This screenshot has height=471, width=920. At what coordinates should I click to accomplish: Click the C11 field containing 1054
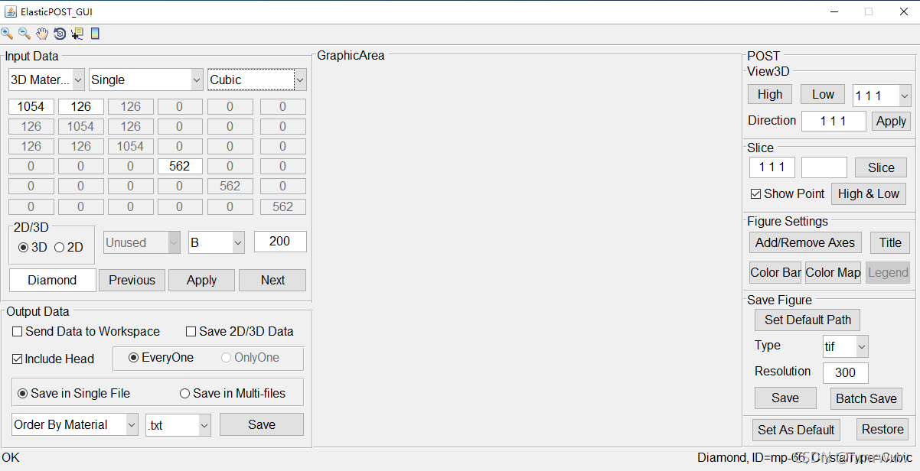click(x=31, y=107)
